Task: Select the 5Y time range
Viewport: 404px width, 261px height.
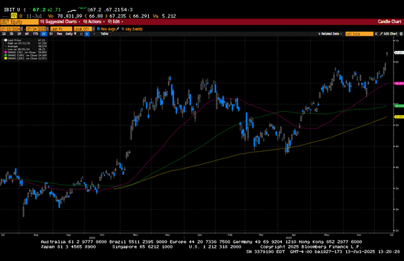Action: tap(51, 34)
